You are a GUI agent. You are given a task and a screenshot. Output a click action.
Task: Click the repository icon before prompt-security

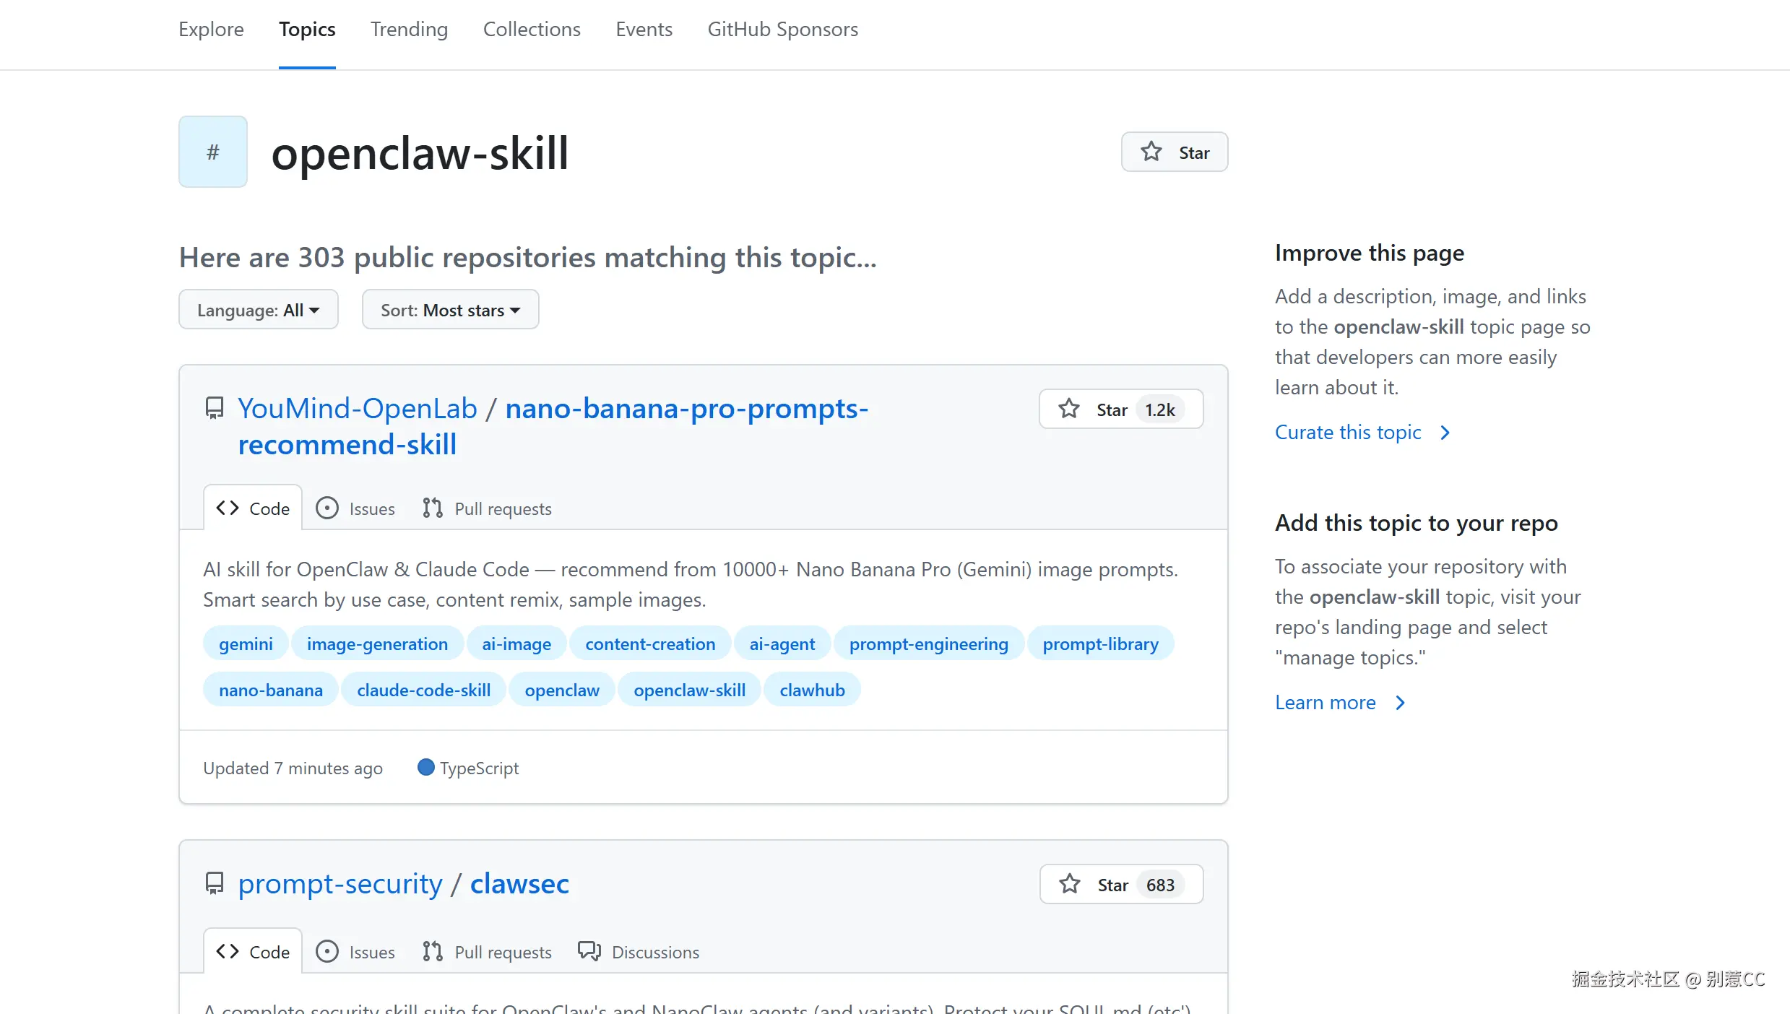(x=214, y=883)
